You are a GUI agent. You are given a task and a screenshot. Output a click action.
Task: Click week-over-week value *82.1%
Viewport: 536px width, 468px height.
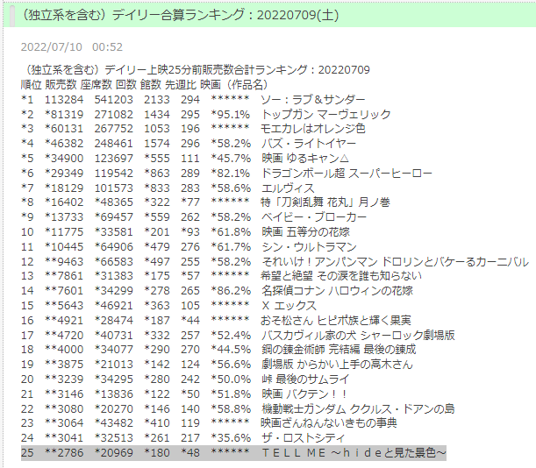(x=231, y=174)
